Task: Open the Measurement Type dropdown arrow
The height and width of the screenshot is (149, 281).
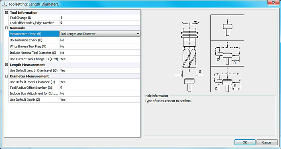Action: [x=138, y=34]
